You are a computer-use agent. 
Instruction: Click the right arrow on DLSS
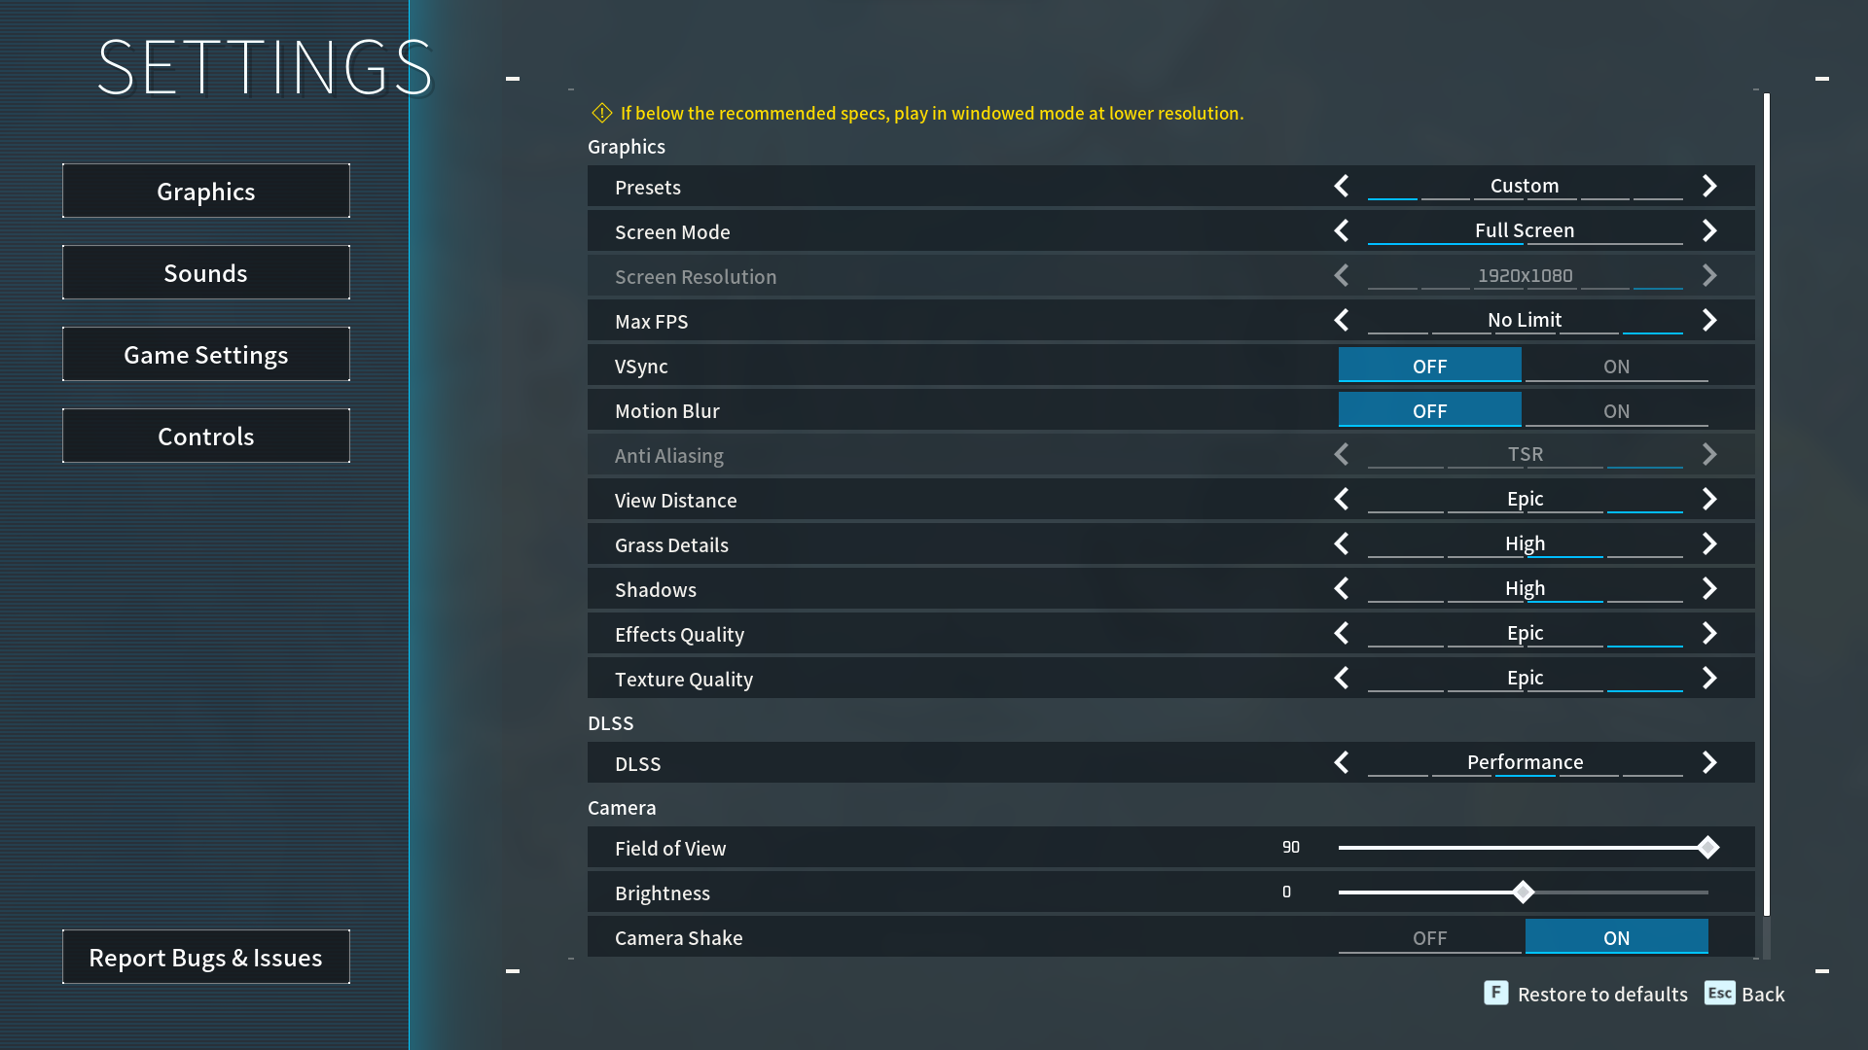tap(1709, 762)
